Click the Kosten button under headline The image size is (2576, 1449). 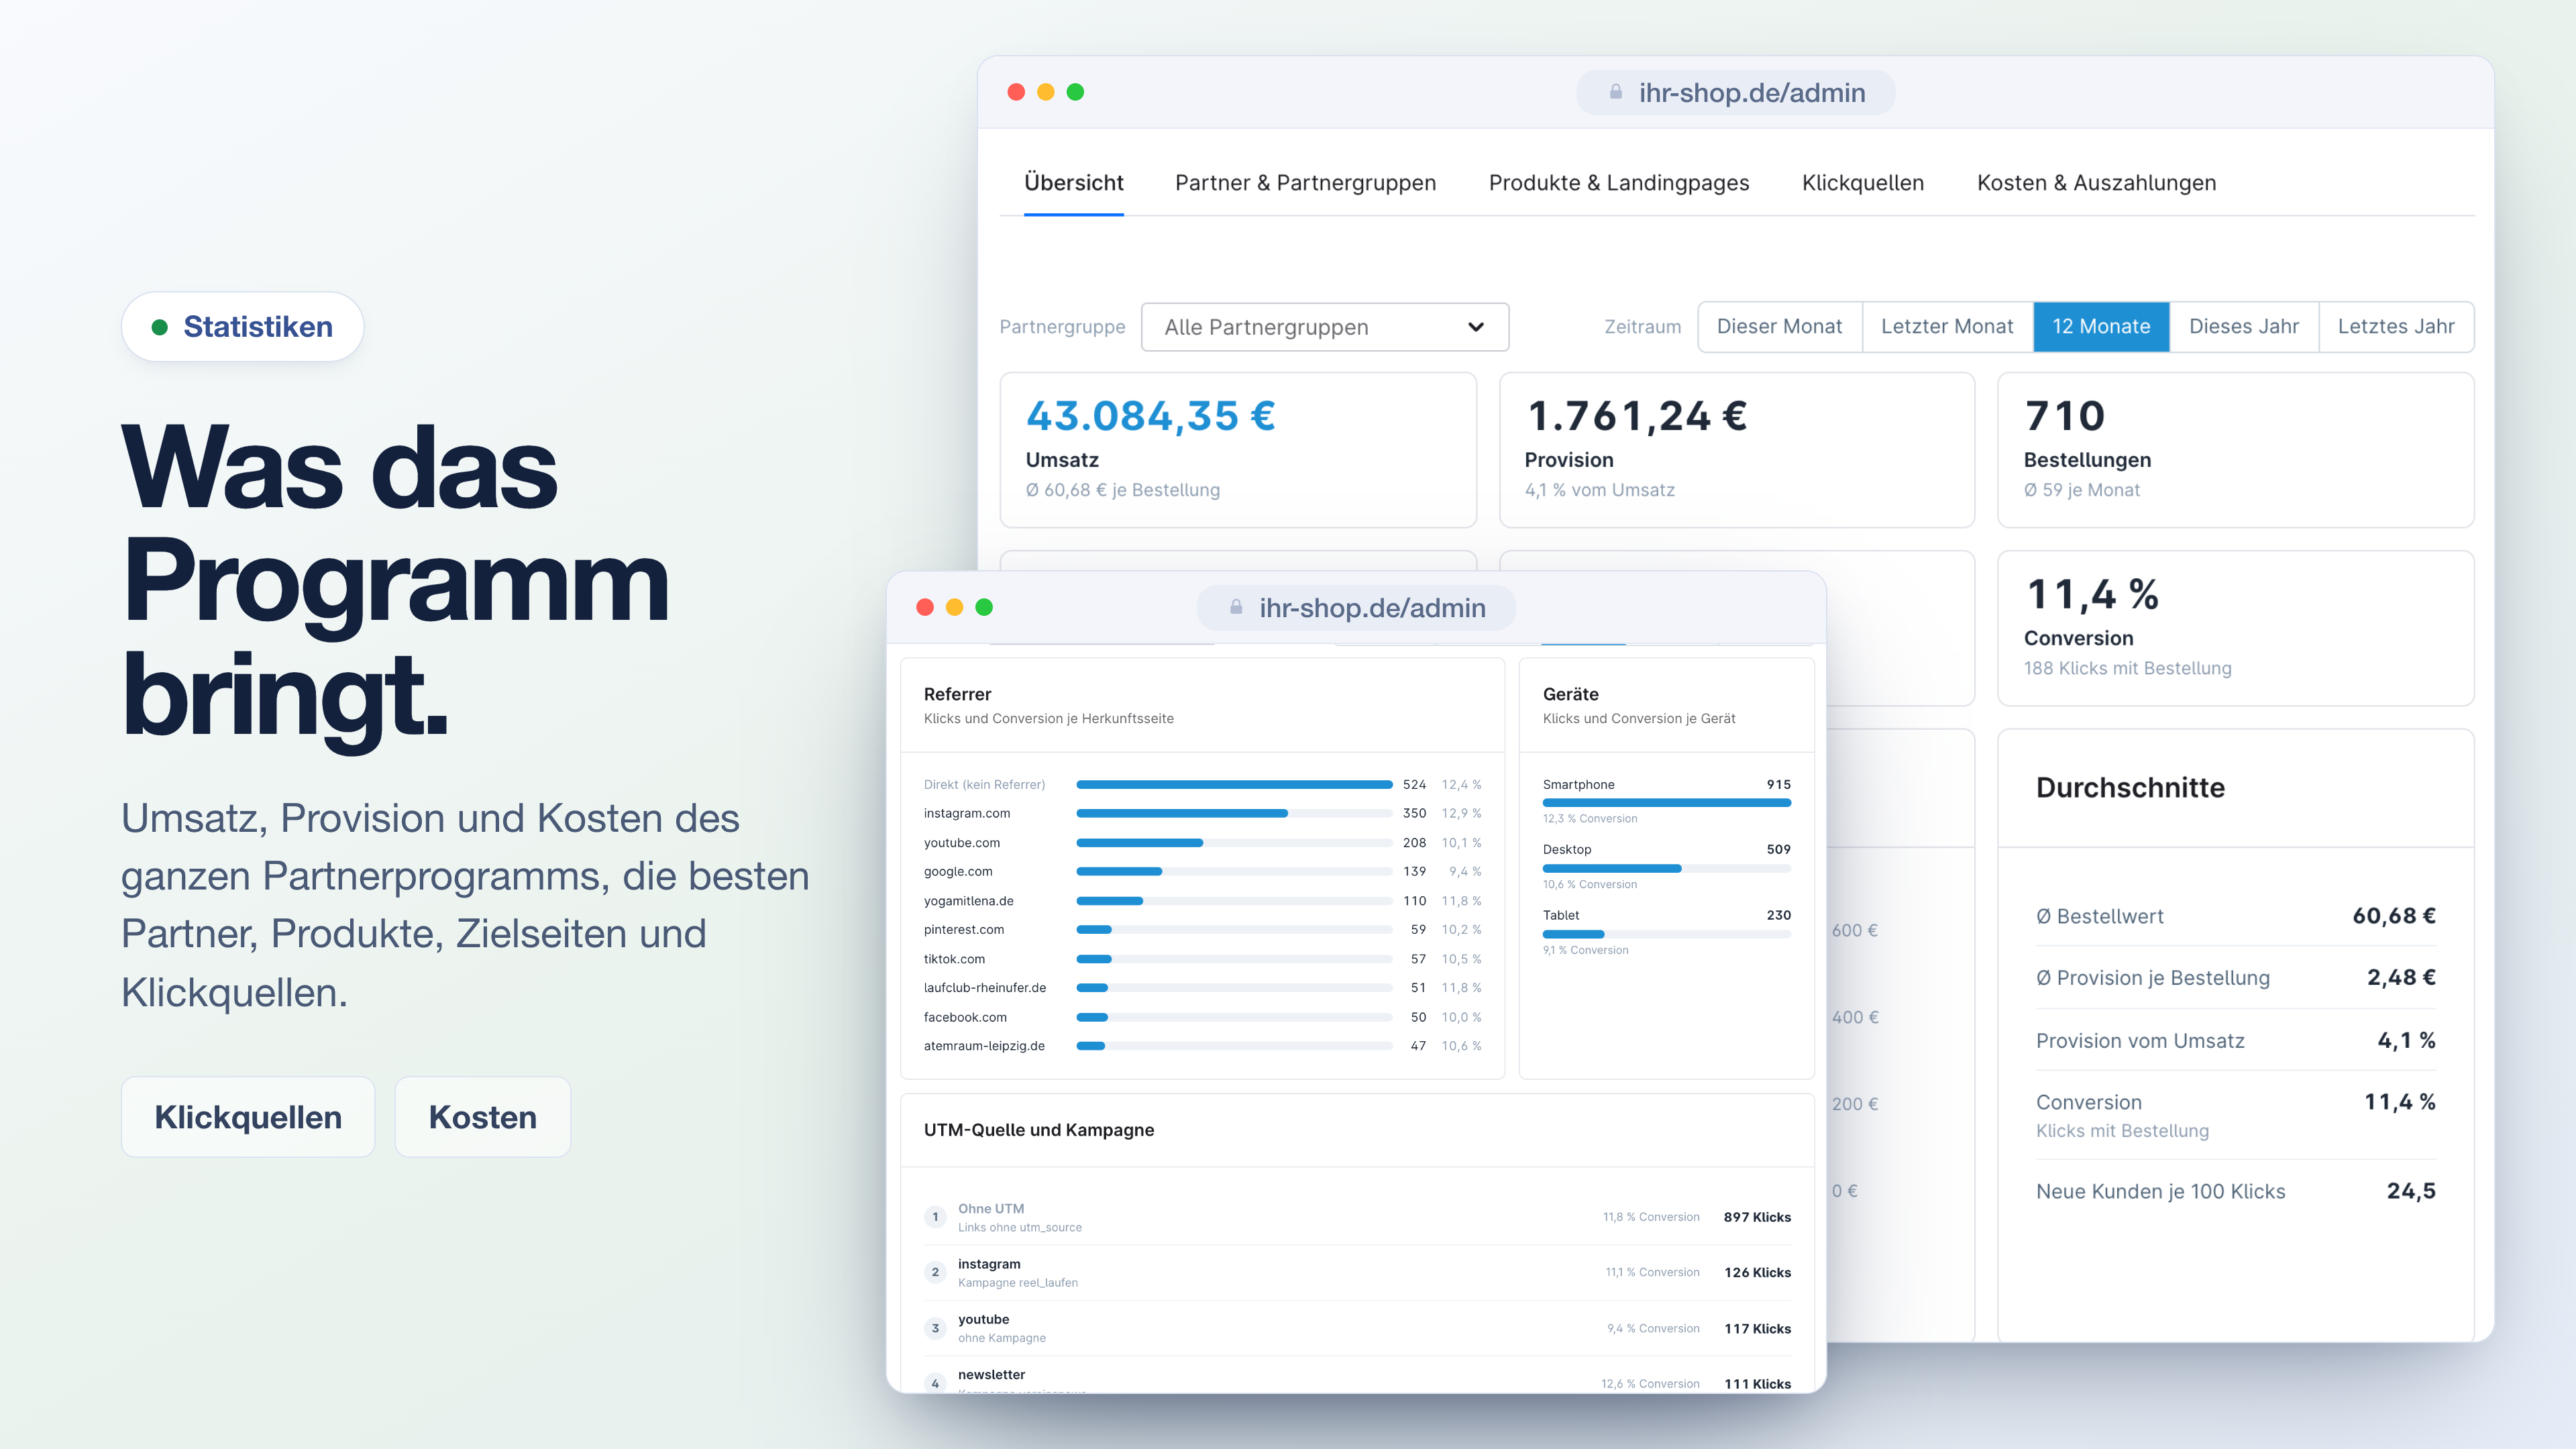point(482,1117)
